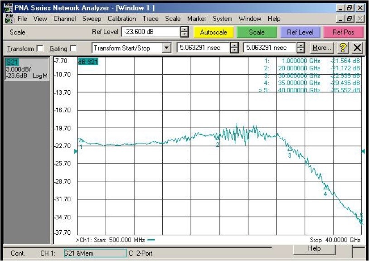The width and height of the screenshot is (369, 261).
Task: Enable the Transform checkbox
Action: (x=40, y=48)
